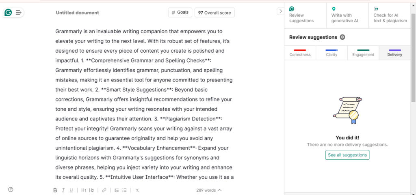The width and height of the screenshot is (416, 195).
Task: Apply underline formatting icon
Action: (71, 190)
